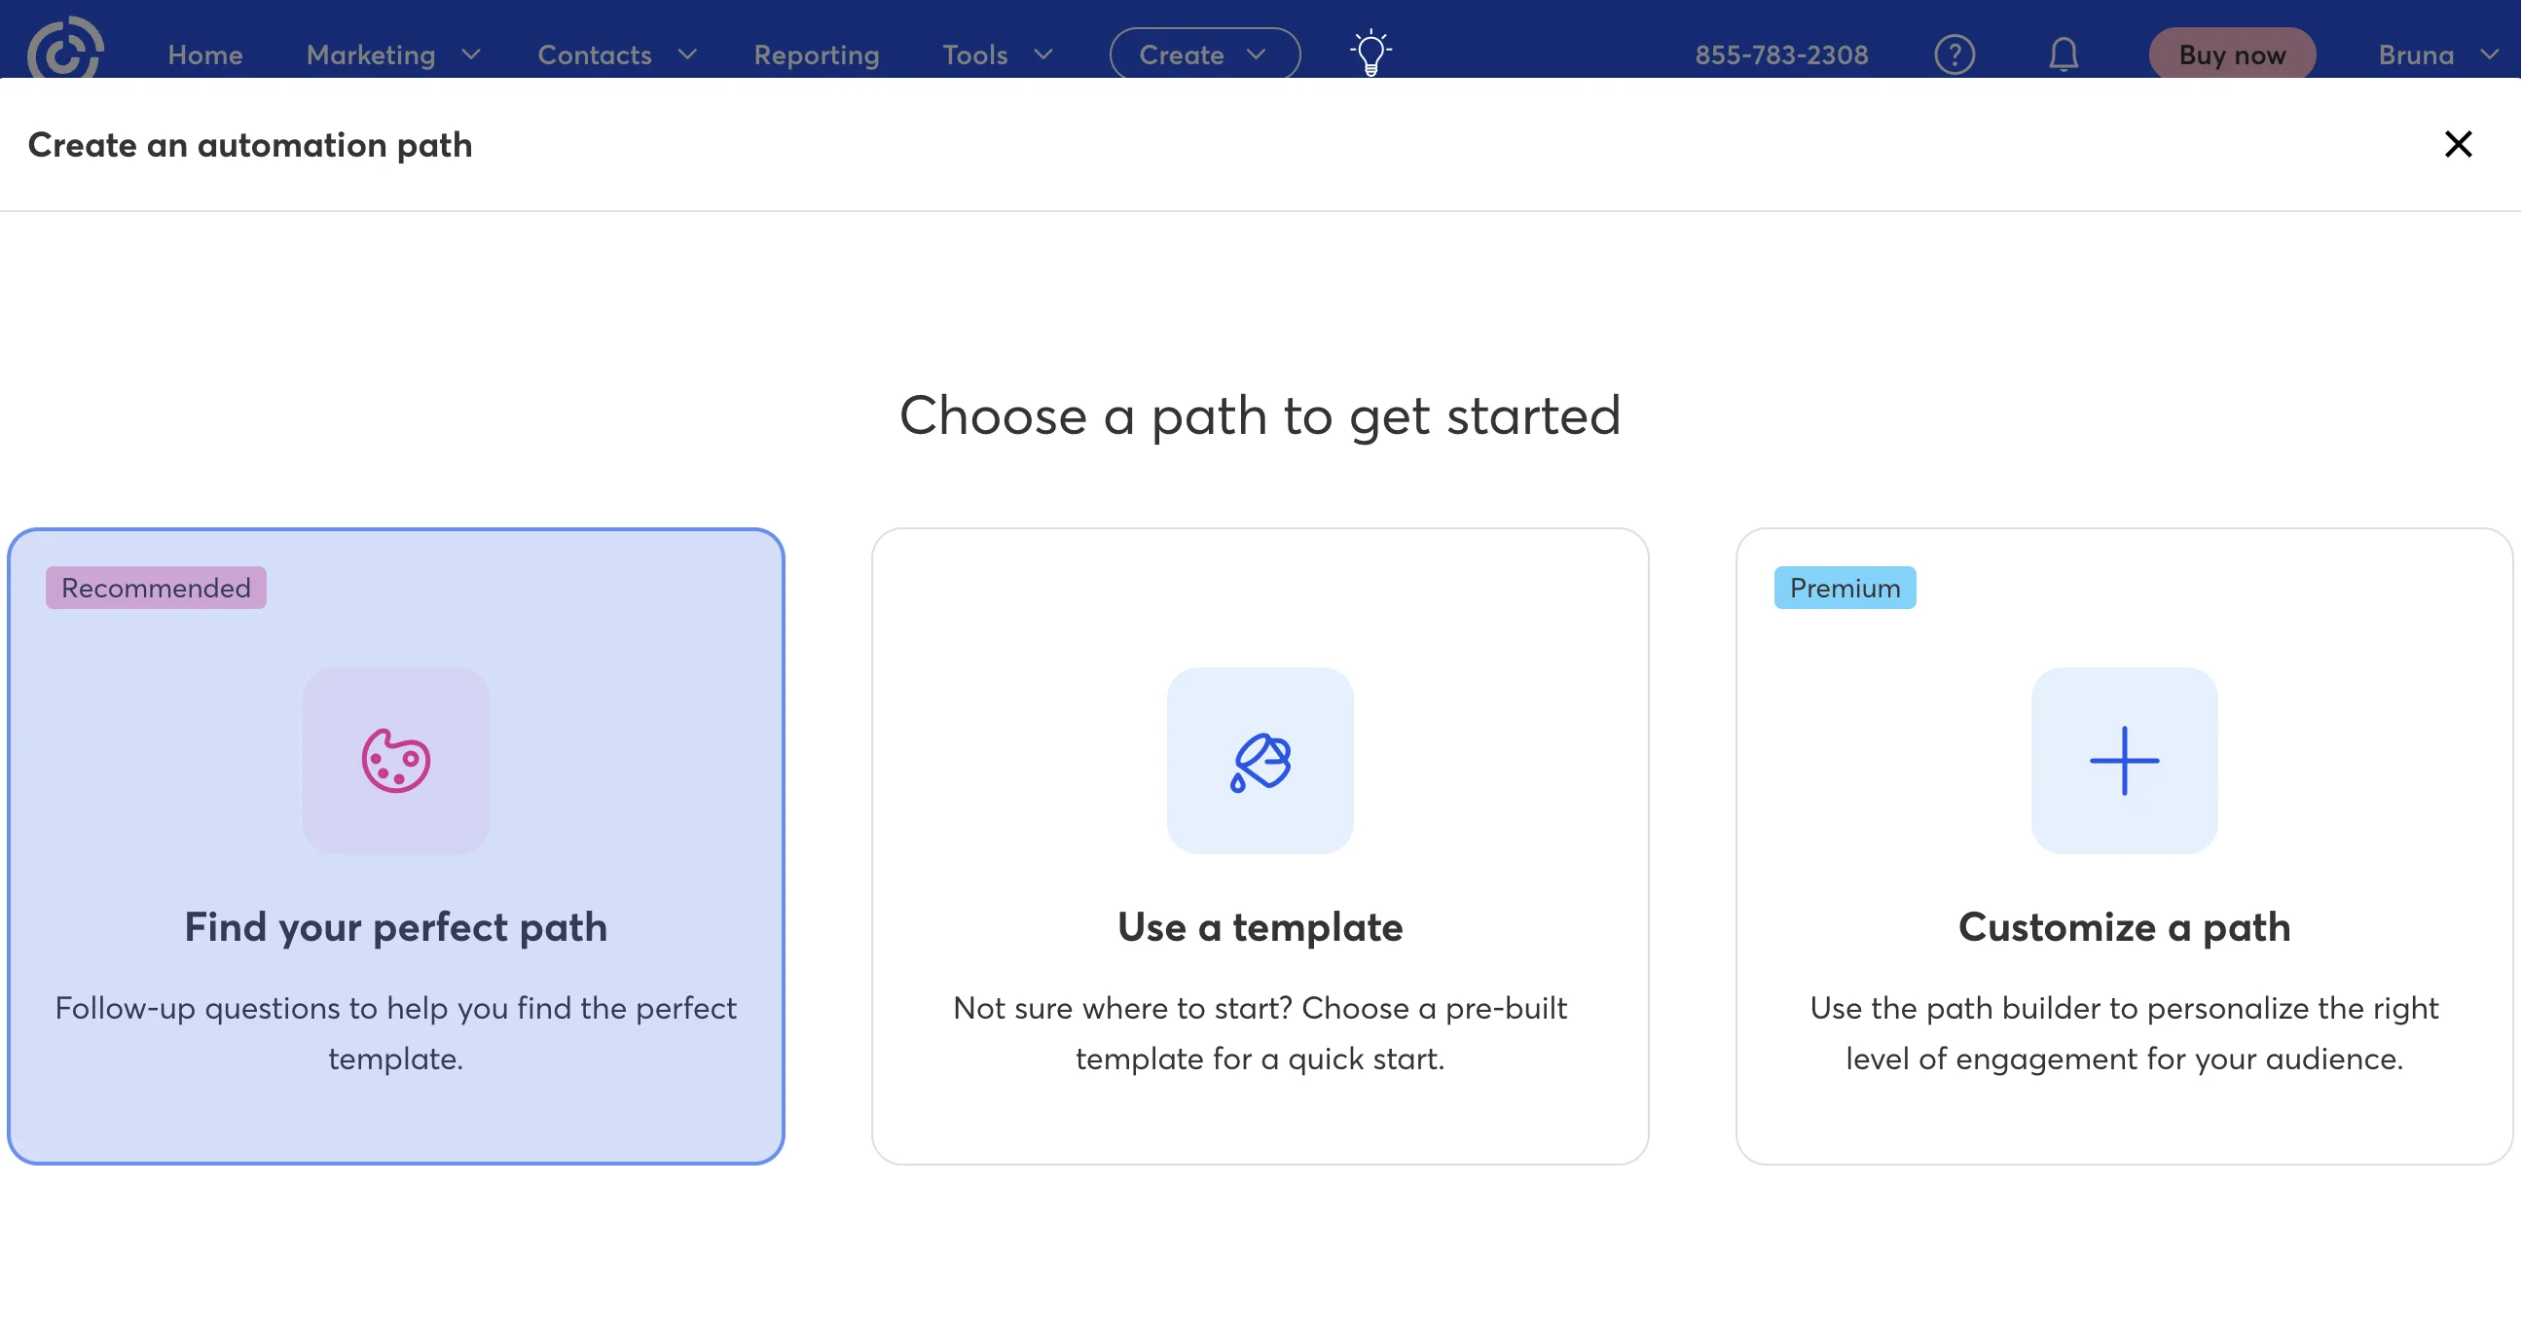Expand the Contacts dropdown menu
Viewport: 2521px width, 1329px height.
[x=616, y=54]
